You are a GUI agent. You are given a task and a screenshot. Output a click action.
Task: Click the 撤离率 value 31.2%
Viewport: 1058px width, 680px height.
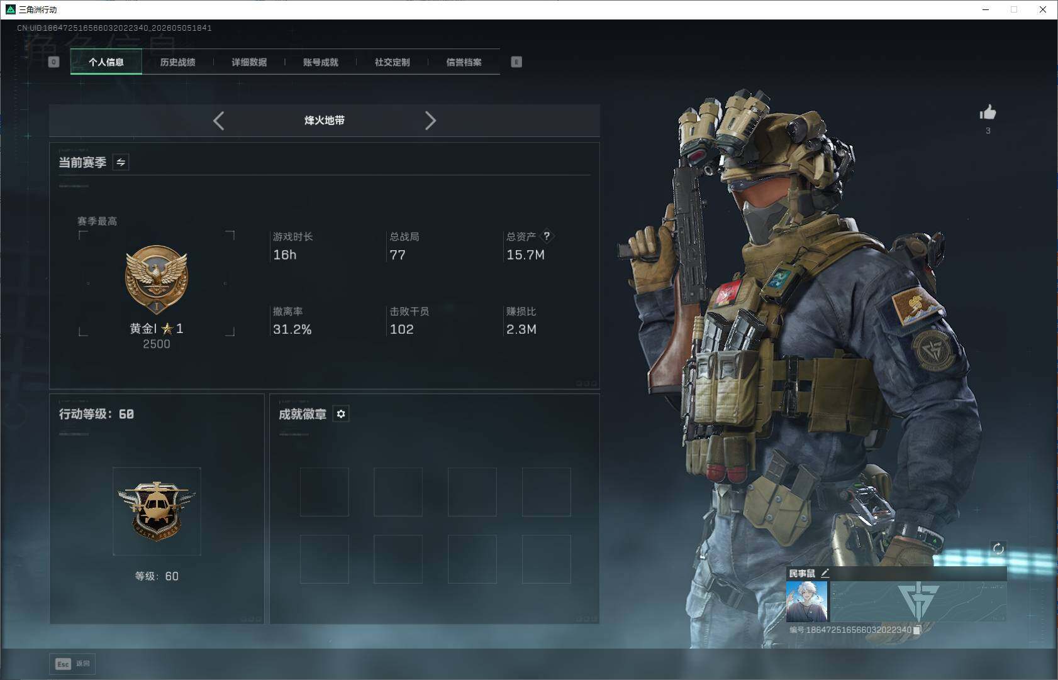click(x=292, y=329)
